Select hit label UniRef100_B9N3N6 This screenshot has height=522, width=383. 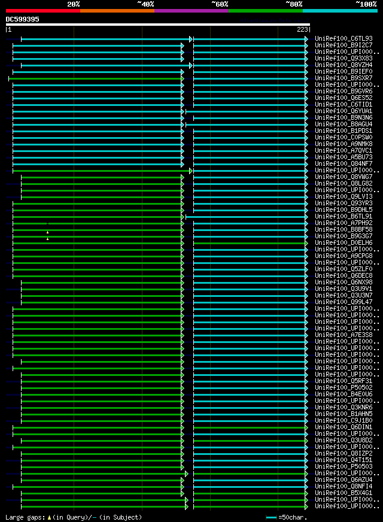click(x=344, y=117)
